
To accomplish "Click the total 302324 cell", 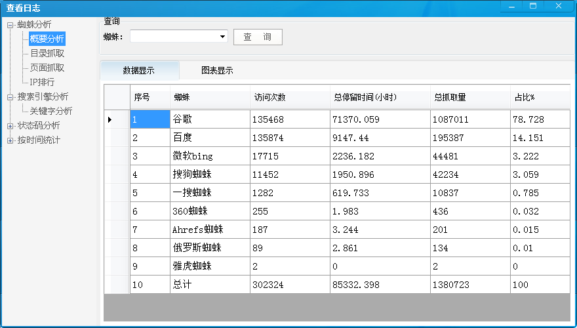I will click(290, 285).
